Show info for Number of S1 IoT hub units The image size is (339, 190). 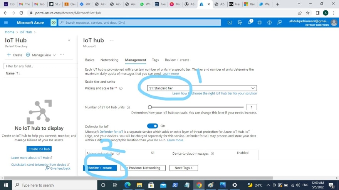[128, 107]
